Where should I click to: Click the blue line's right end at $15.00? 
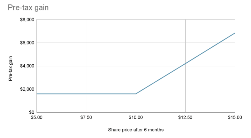tap(234, 33)
